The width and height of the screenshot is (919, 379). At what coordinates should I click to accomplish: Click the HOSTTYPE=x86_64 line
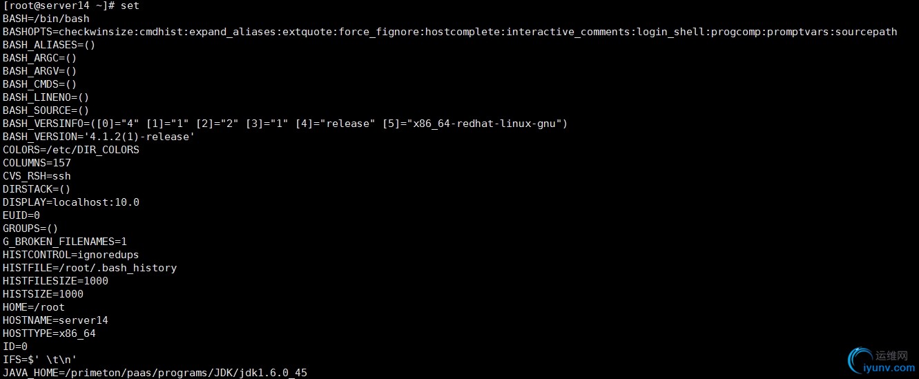coord(49,333)
